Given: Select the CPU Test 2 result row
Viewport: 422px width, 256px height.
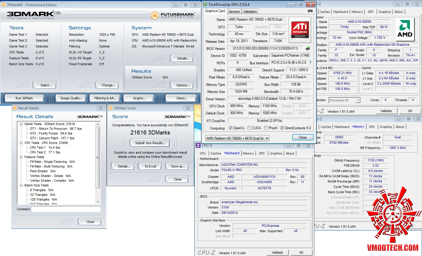Looking at the screenshot, I should 45,152.
